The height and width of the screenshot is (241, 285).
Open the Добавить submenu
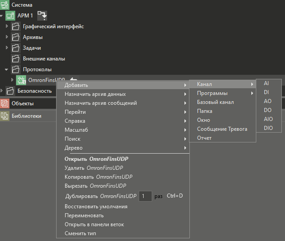tap(123, 85)
